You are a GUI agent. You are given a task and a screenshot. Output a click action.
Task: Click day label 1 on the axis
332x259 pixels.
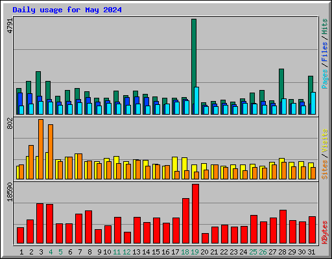21,252
